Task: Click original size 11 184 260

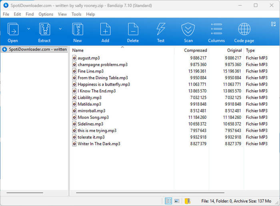Action: click(232, 117)
